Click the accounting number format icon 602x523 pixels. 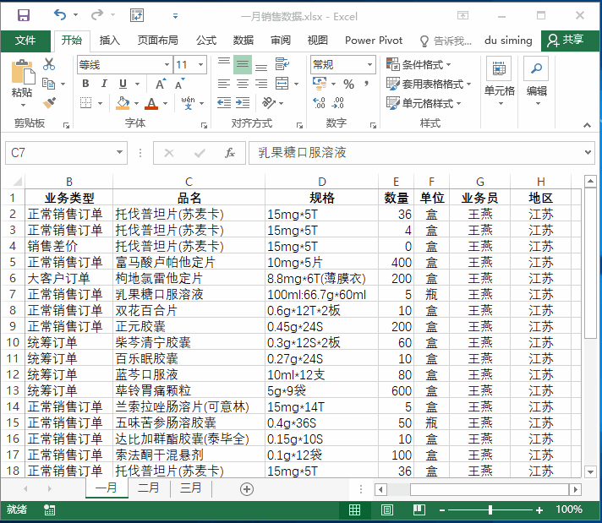tap(320, 84)
